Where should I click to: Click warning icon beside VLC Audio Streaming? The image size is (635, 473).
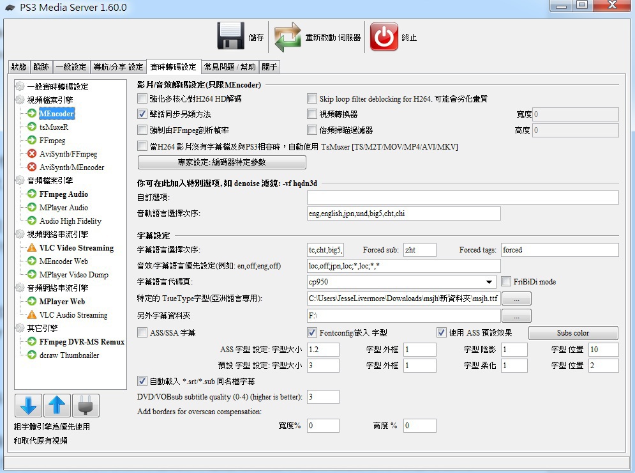point(32,314)
